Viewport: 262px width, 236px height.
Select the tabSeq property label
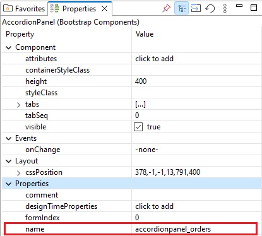(x=37, y=115)
